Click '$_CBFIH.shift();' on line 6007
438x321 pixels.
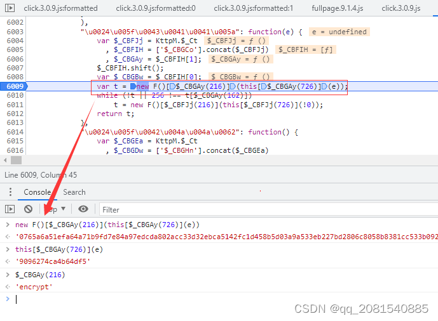[130, 68]
